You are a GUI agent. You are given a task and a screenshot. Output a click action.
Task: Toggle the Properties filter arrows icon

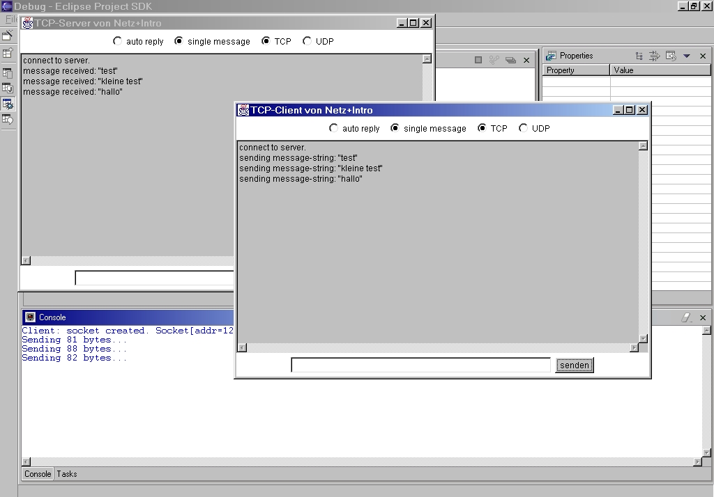point(655,56)
